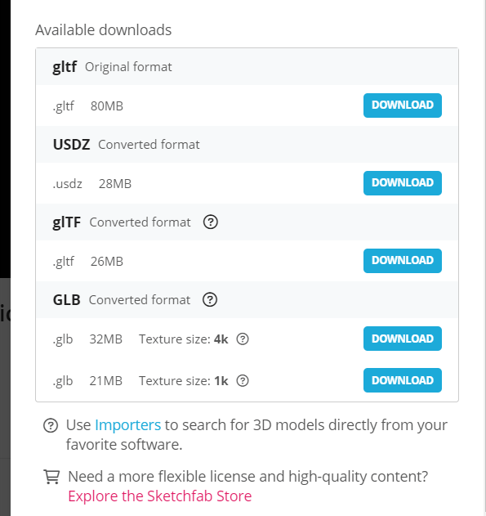The image size is (486, 516).
Task: Open the Importers link
Action: click(x=127, y=425)
